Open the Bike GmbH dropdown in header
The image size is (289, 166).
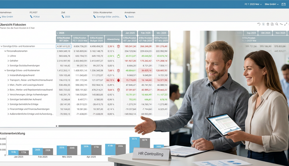pyautogui.click(x=272, y=4)
